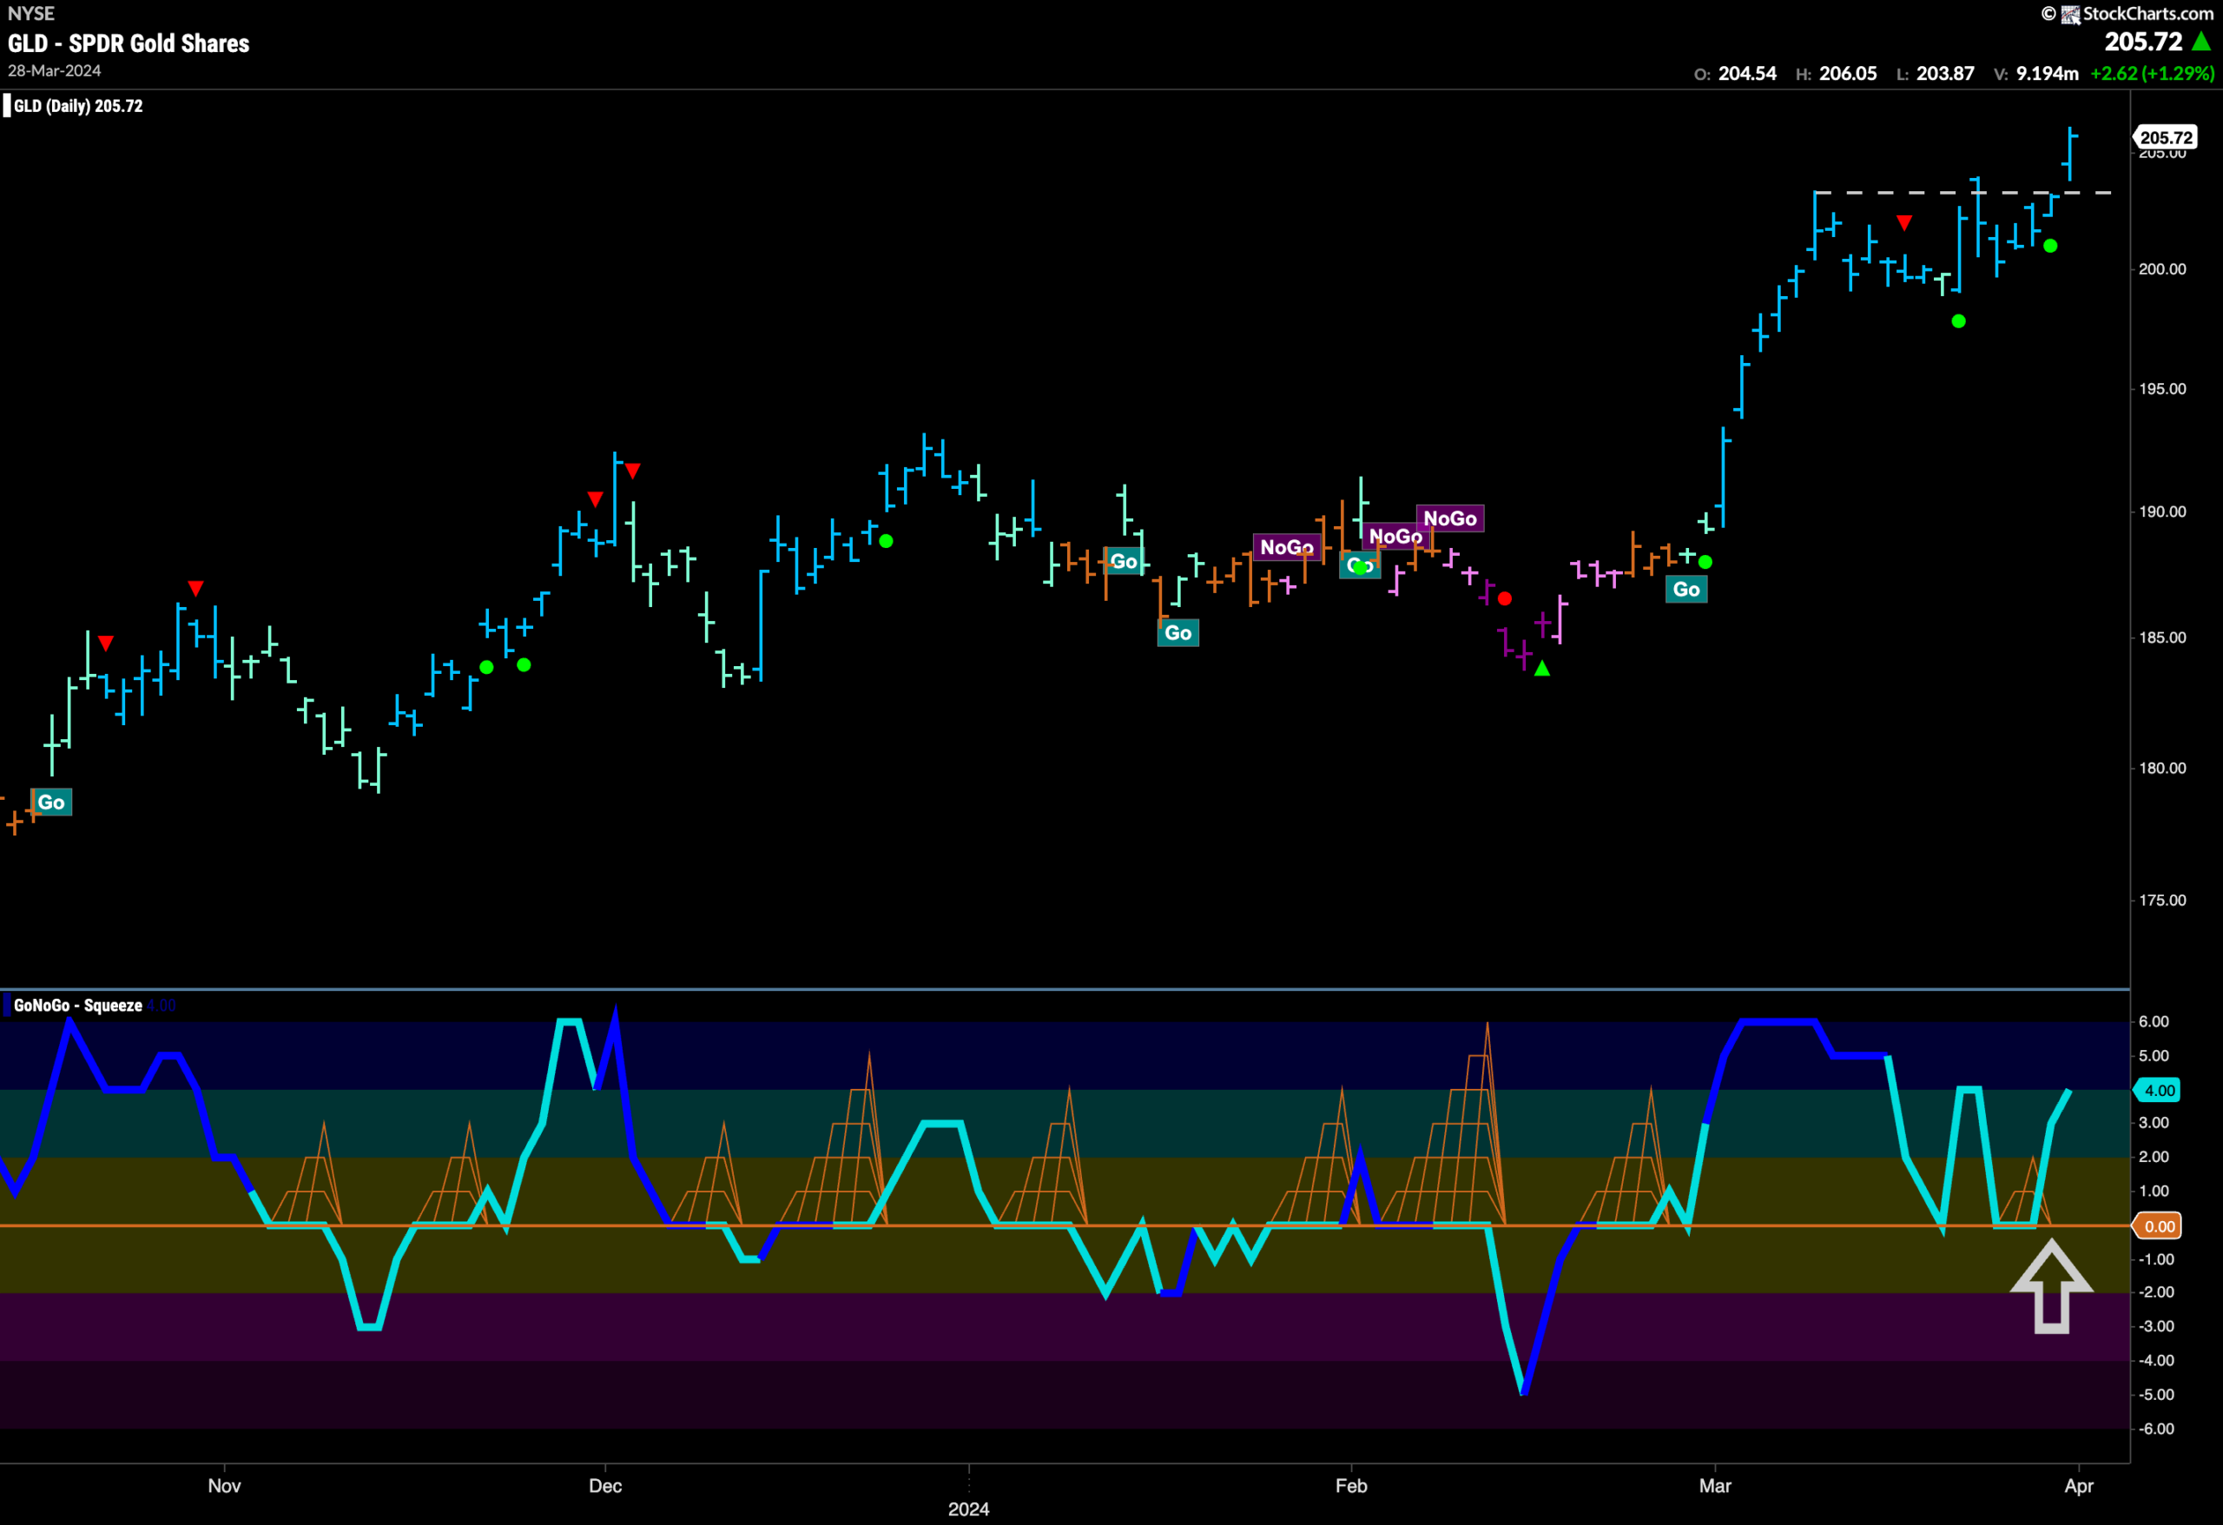The height and width of the screenshot is (1525, 2223).
Task: Click the Mar marker on time axis
Action: (x=1714, y=1486)
